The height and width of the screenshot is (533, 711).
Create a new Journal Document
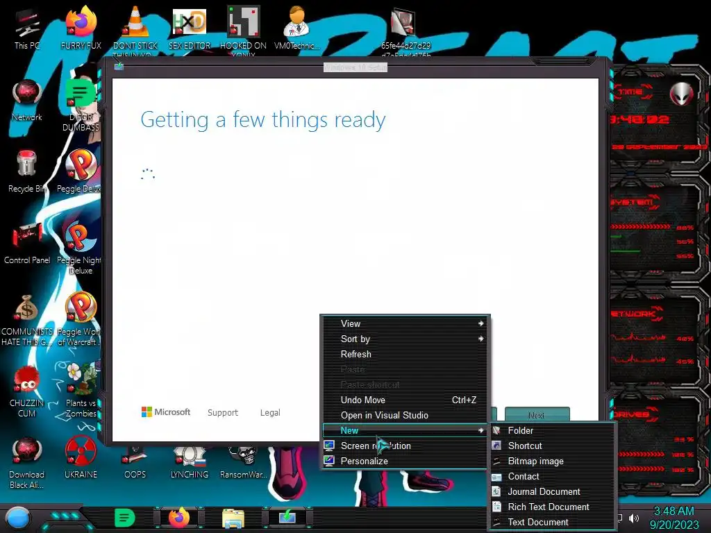(552, 492)
